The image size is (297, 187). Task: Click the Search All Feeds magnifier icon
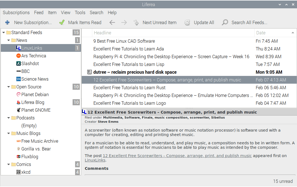(x=225, y=22)
